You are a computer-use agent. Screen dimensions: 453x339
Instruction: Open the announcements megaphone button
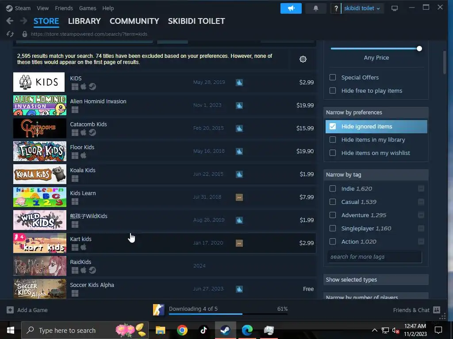291,8
